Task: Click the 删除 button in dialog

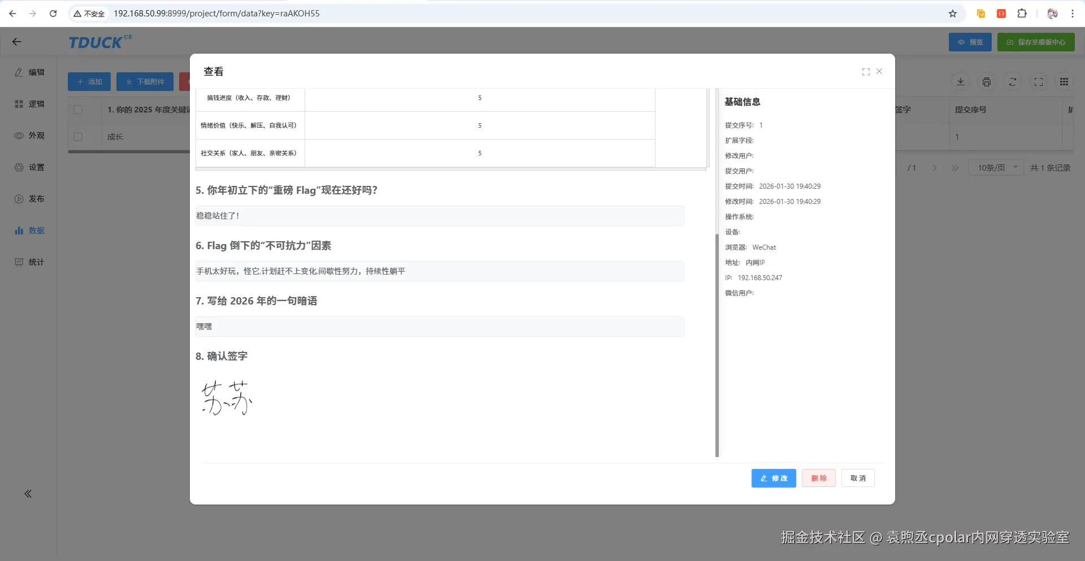Action: pyautogui.click(x=819, y=478)
